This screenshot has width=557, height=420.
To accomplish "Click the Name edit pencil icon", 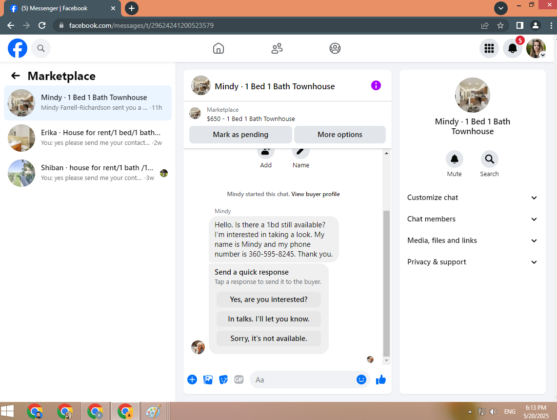I will tap(300, 152).
